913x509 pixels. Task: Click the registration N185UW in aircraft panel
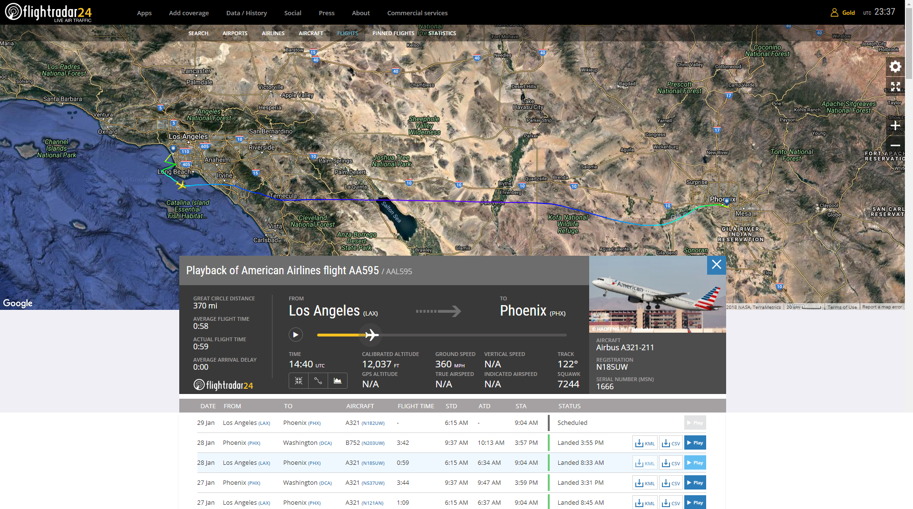click(612, 367)
